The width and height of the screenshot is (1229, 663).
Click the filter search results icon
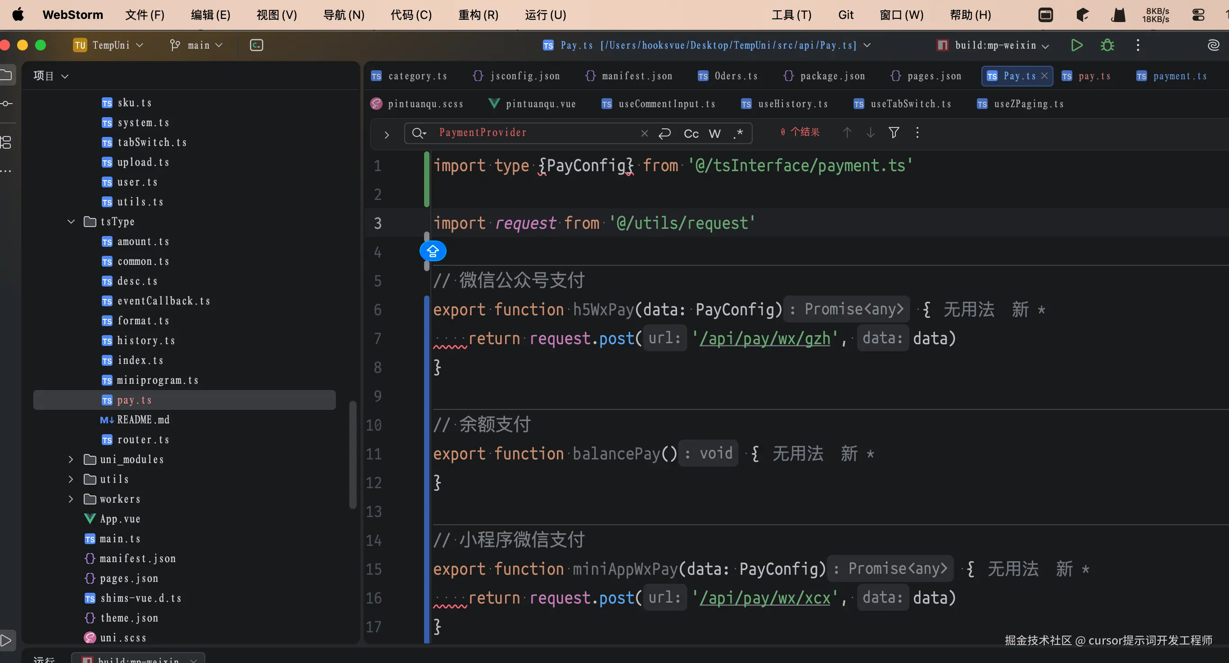(894, 133)
